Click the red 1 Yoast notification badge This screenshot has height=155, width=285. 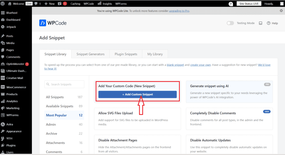[65, 4]
